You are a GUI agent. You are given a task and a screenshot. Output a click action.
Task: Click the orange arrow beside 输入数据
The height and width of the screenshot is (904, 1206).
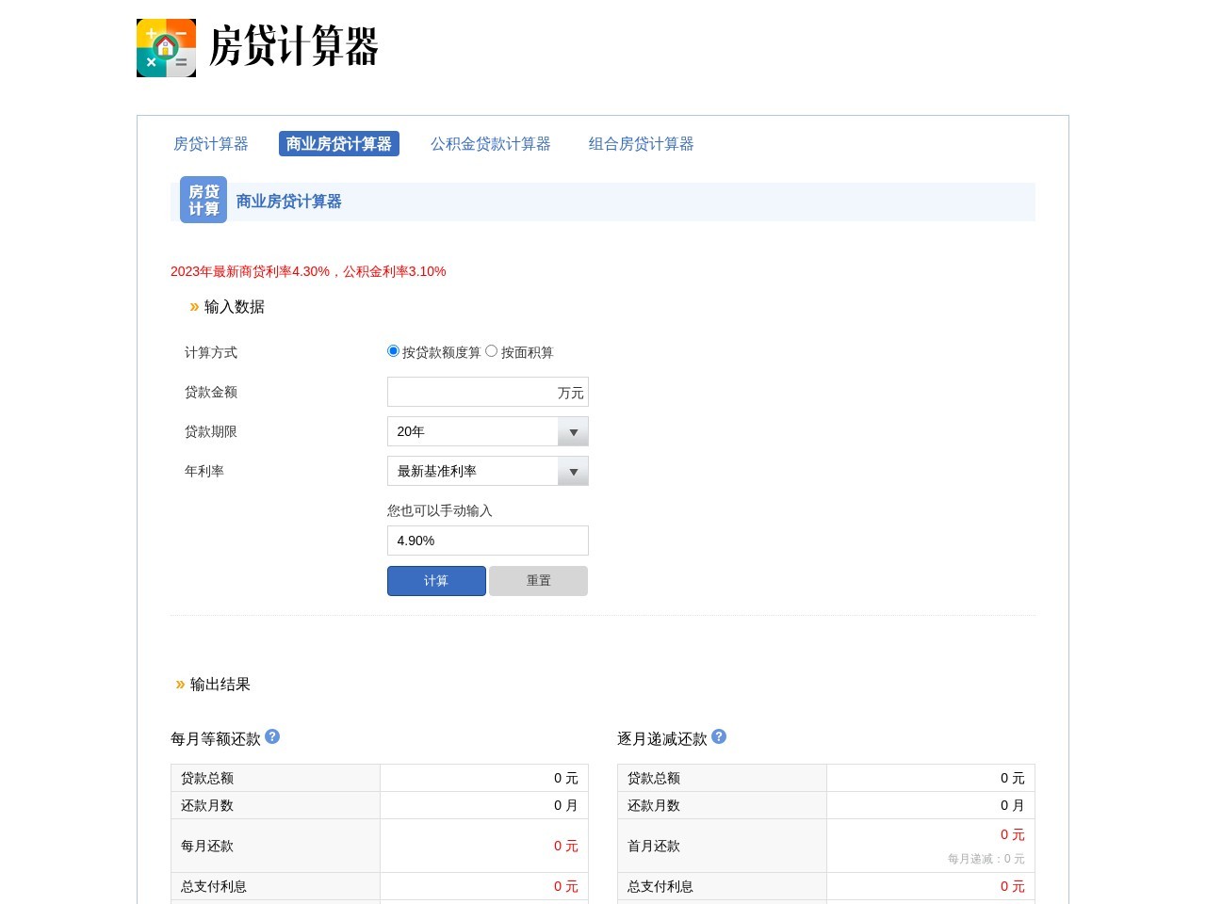[192, 306]
